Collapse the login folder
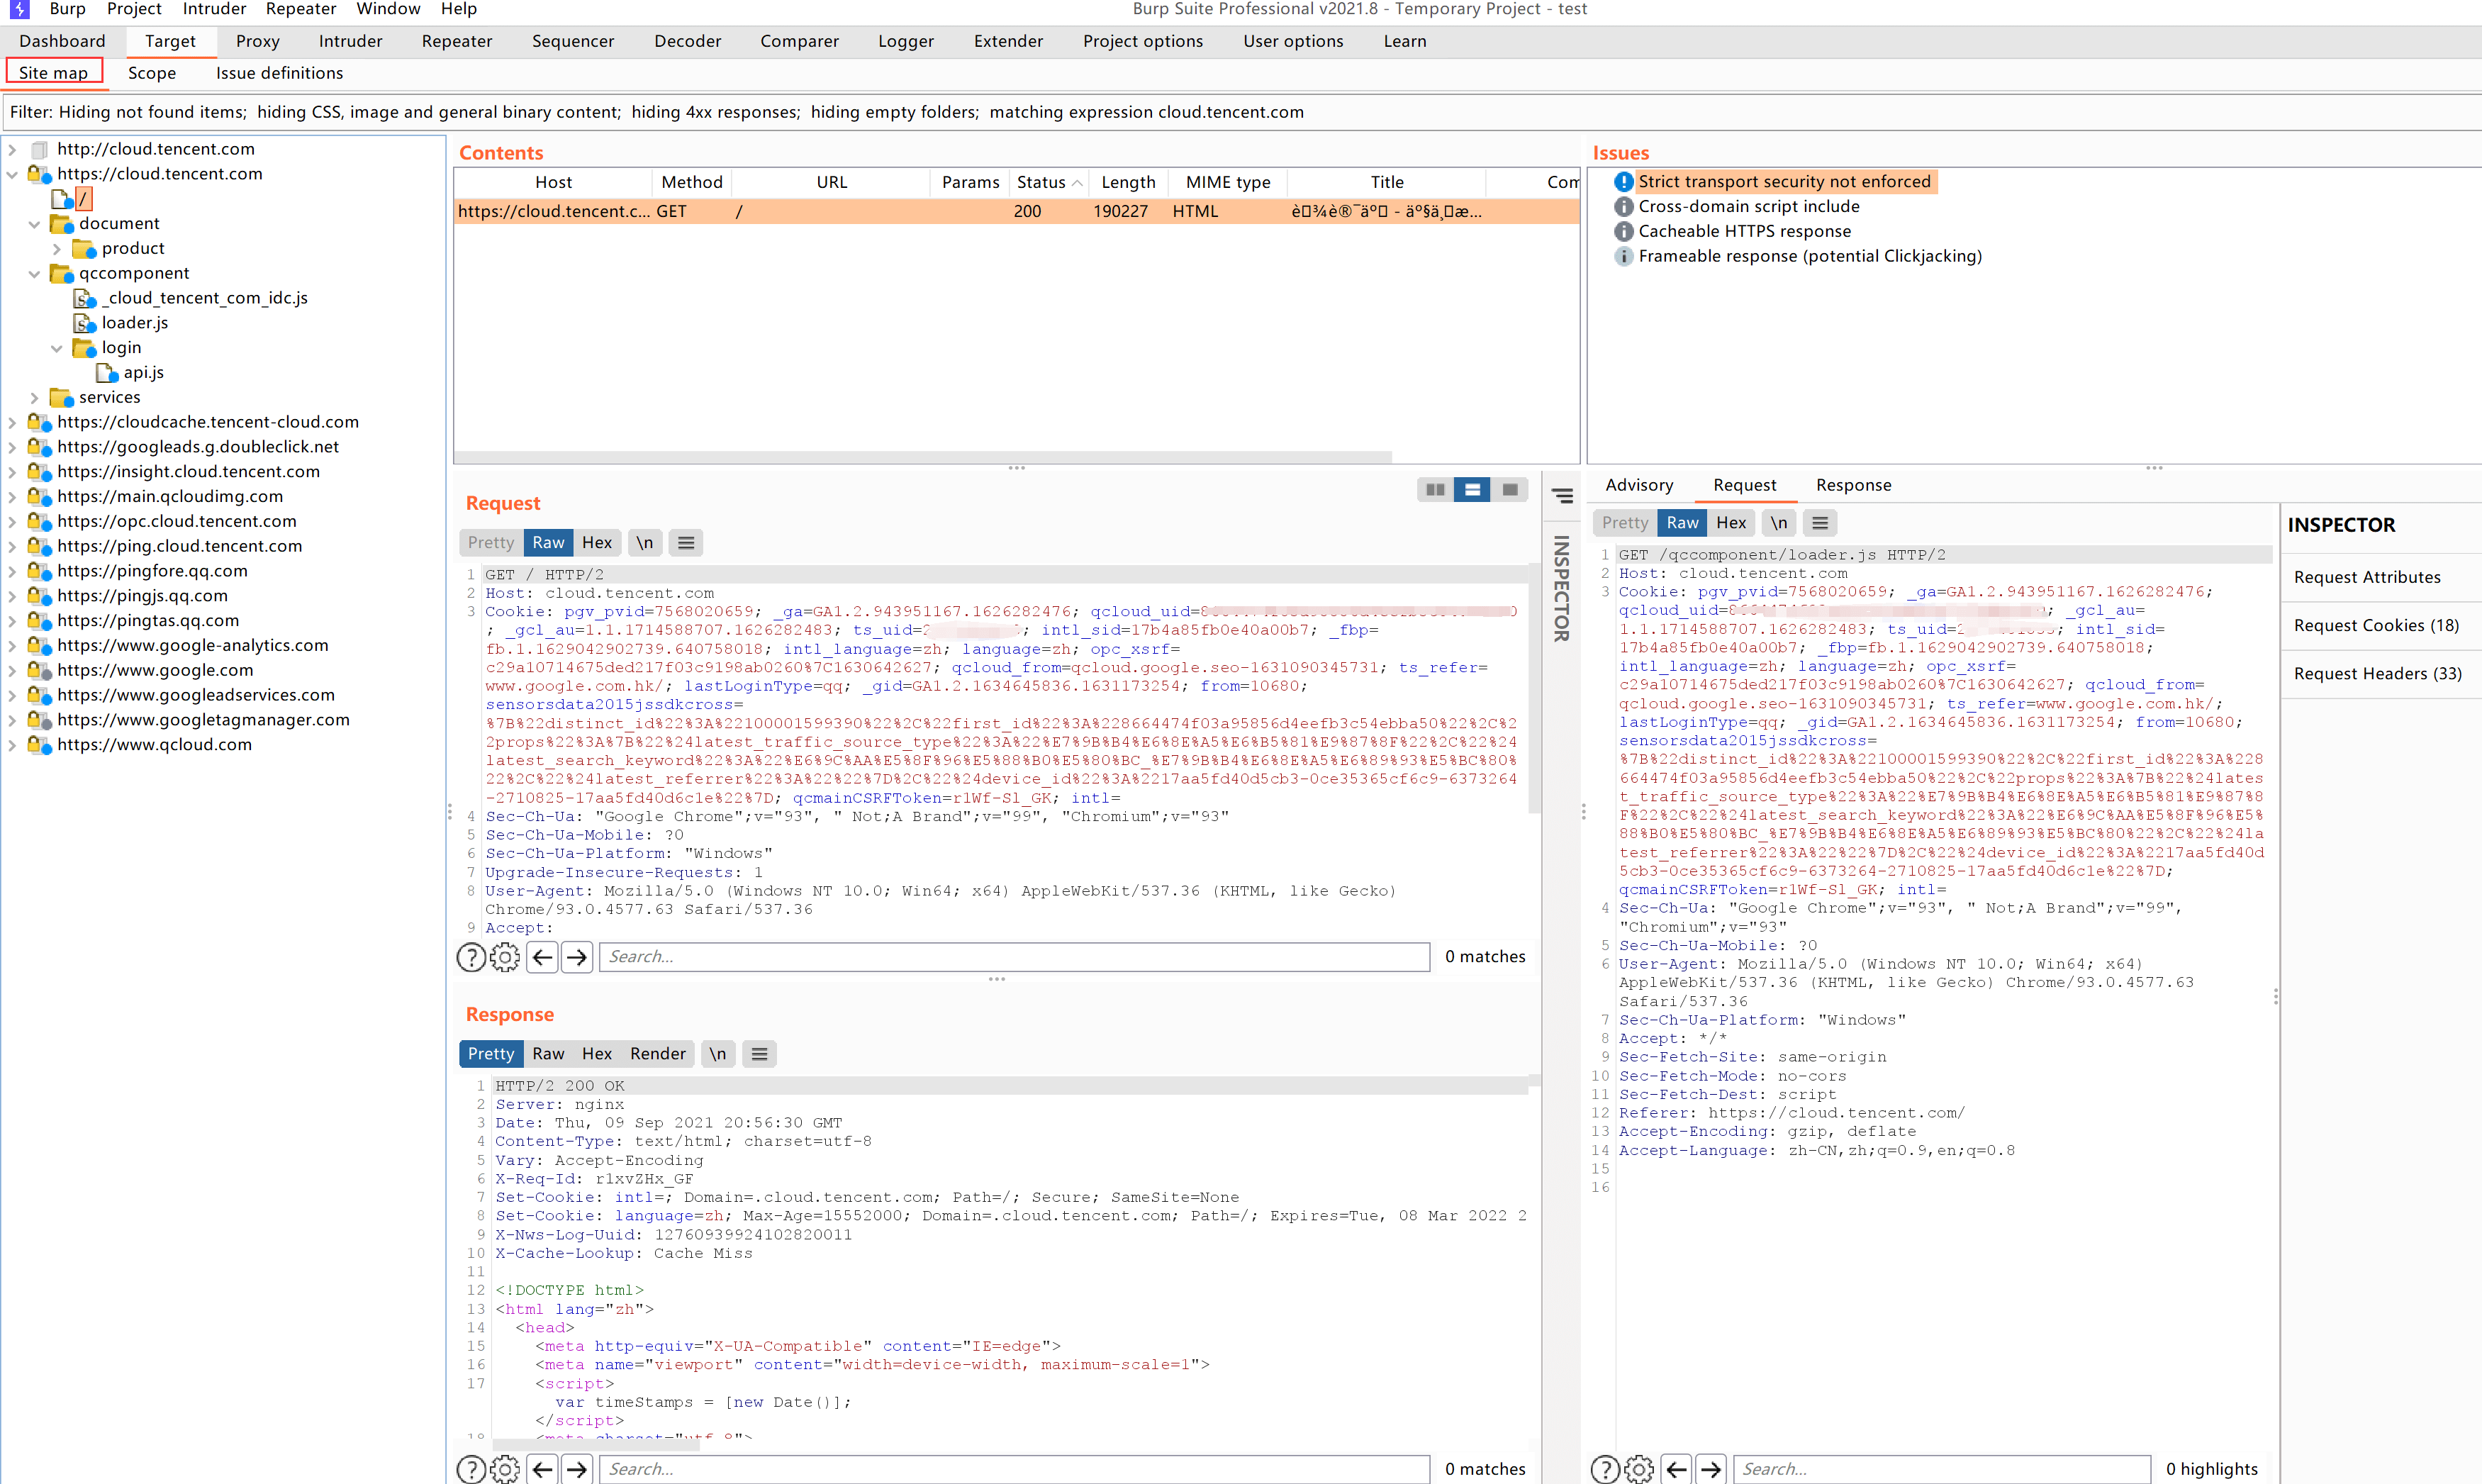2482x1484 pixels. (57, 348)
